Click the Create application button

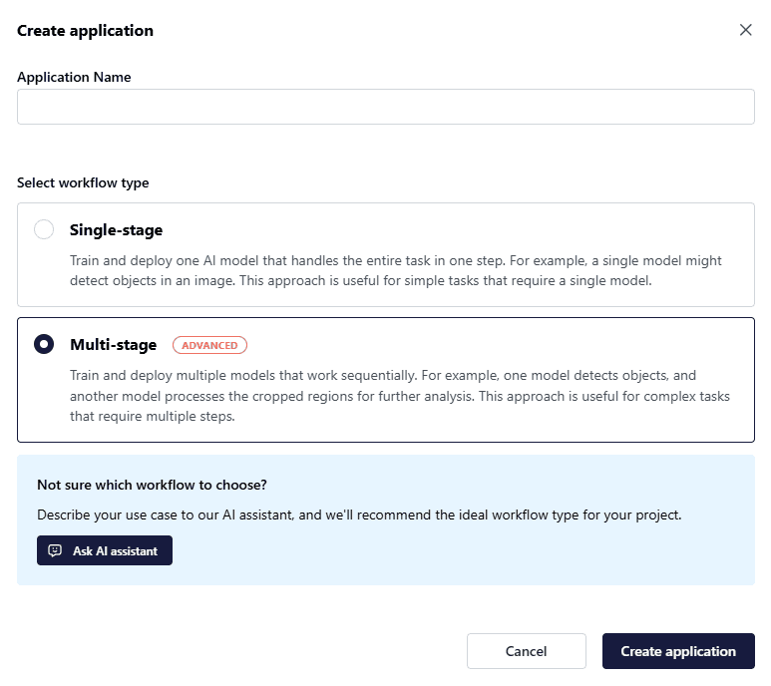(677, 651)
